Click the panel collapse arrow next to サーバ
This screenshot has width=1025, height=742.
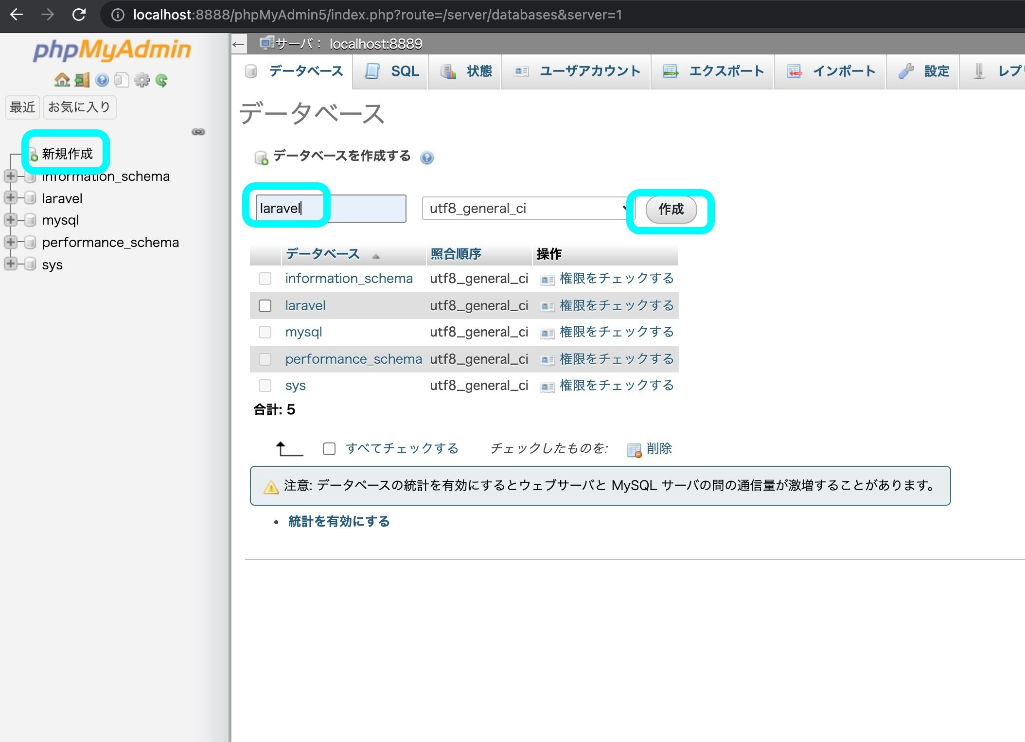pos(238,45)
